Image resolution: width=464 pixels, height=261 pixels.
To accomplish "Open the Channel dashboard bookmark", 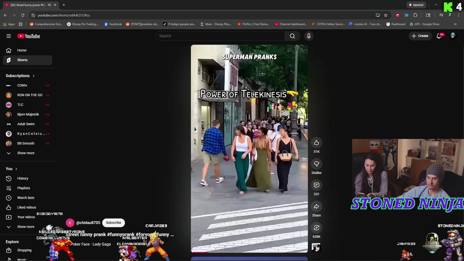I will (291, 24).
